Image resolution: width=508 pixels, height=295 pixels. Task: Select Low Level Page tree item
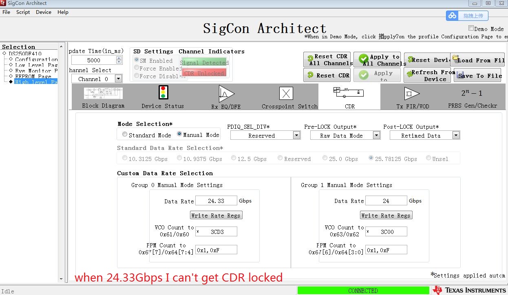pyautogui.click(x=36, y=65)
